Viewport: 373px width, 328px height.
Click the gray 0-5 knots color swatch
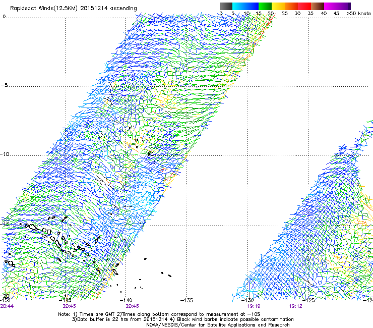(x=226, y=6)
